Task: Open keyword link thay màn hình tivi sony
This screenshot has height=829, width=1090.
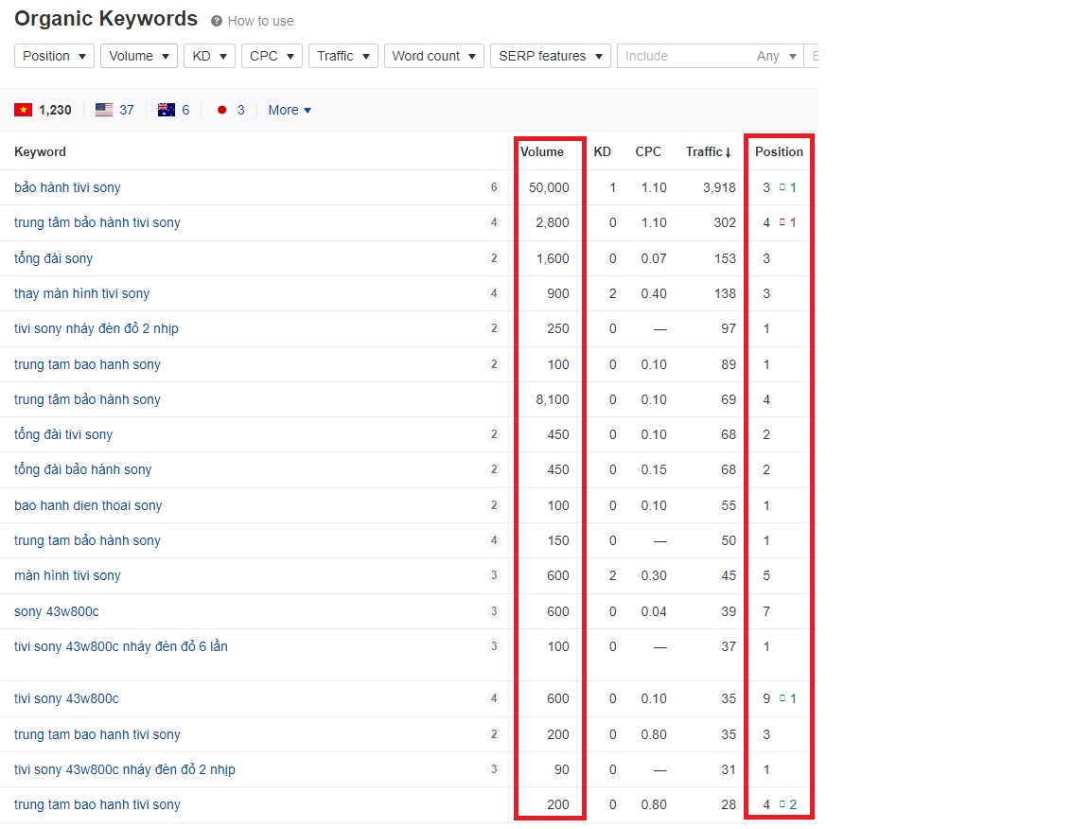Action: 82,293
